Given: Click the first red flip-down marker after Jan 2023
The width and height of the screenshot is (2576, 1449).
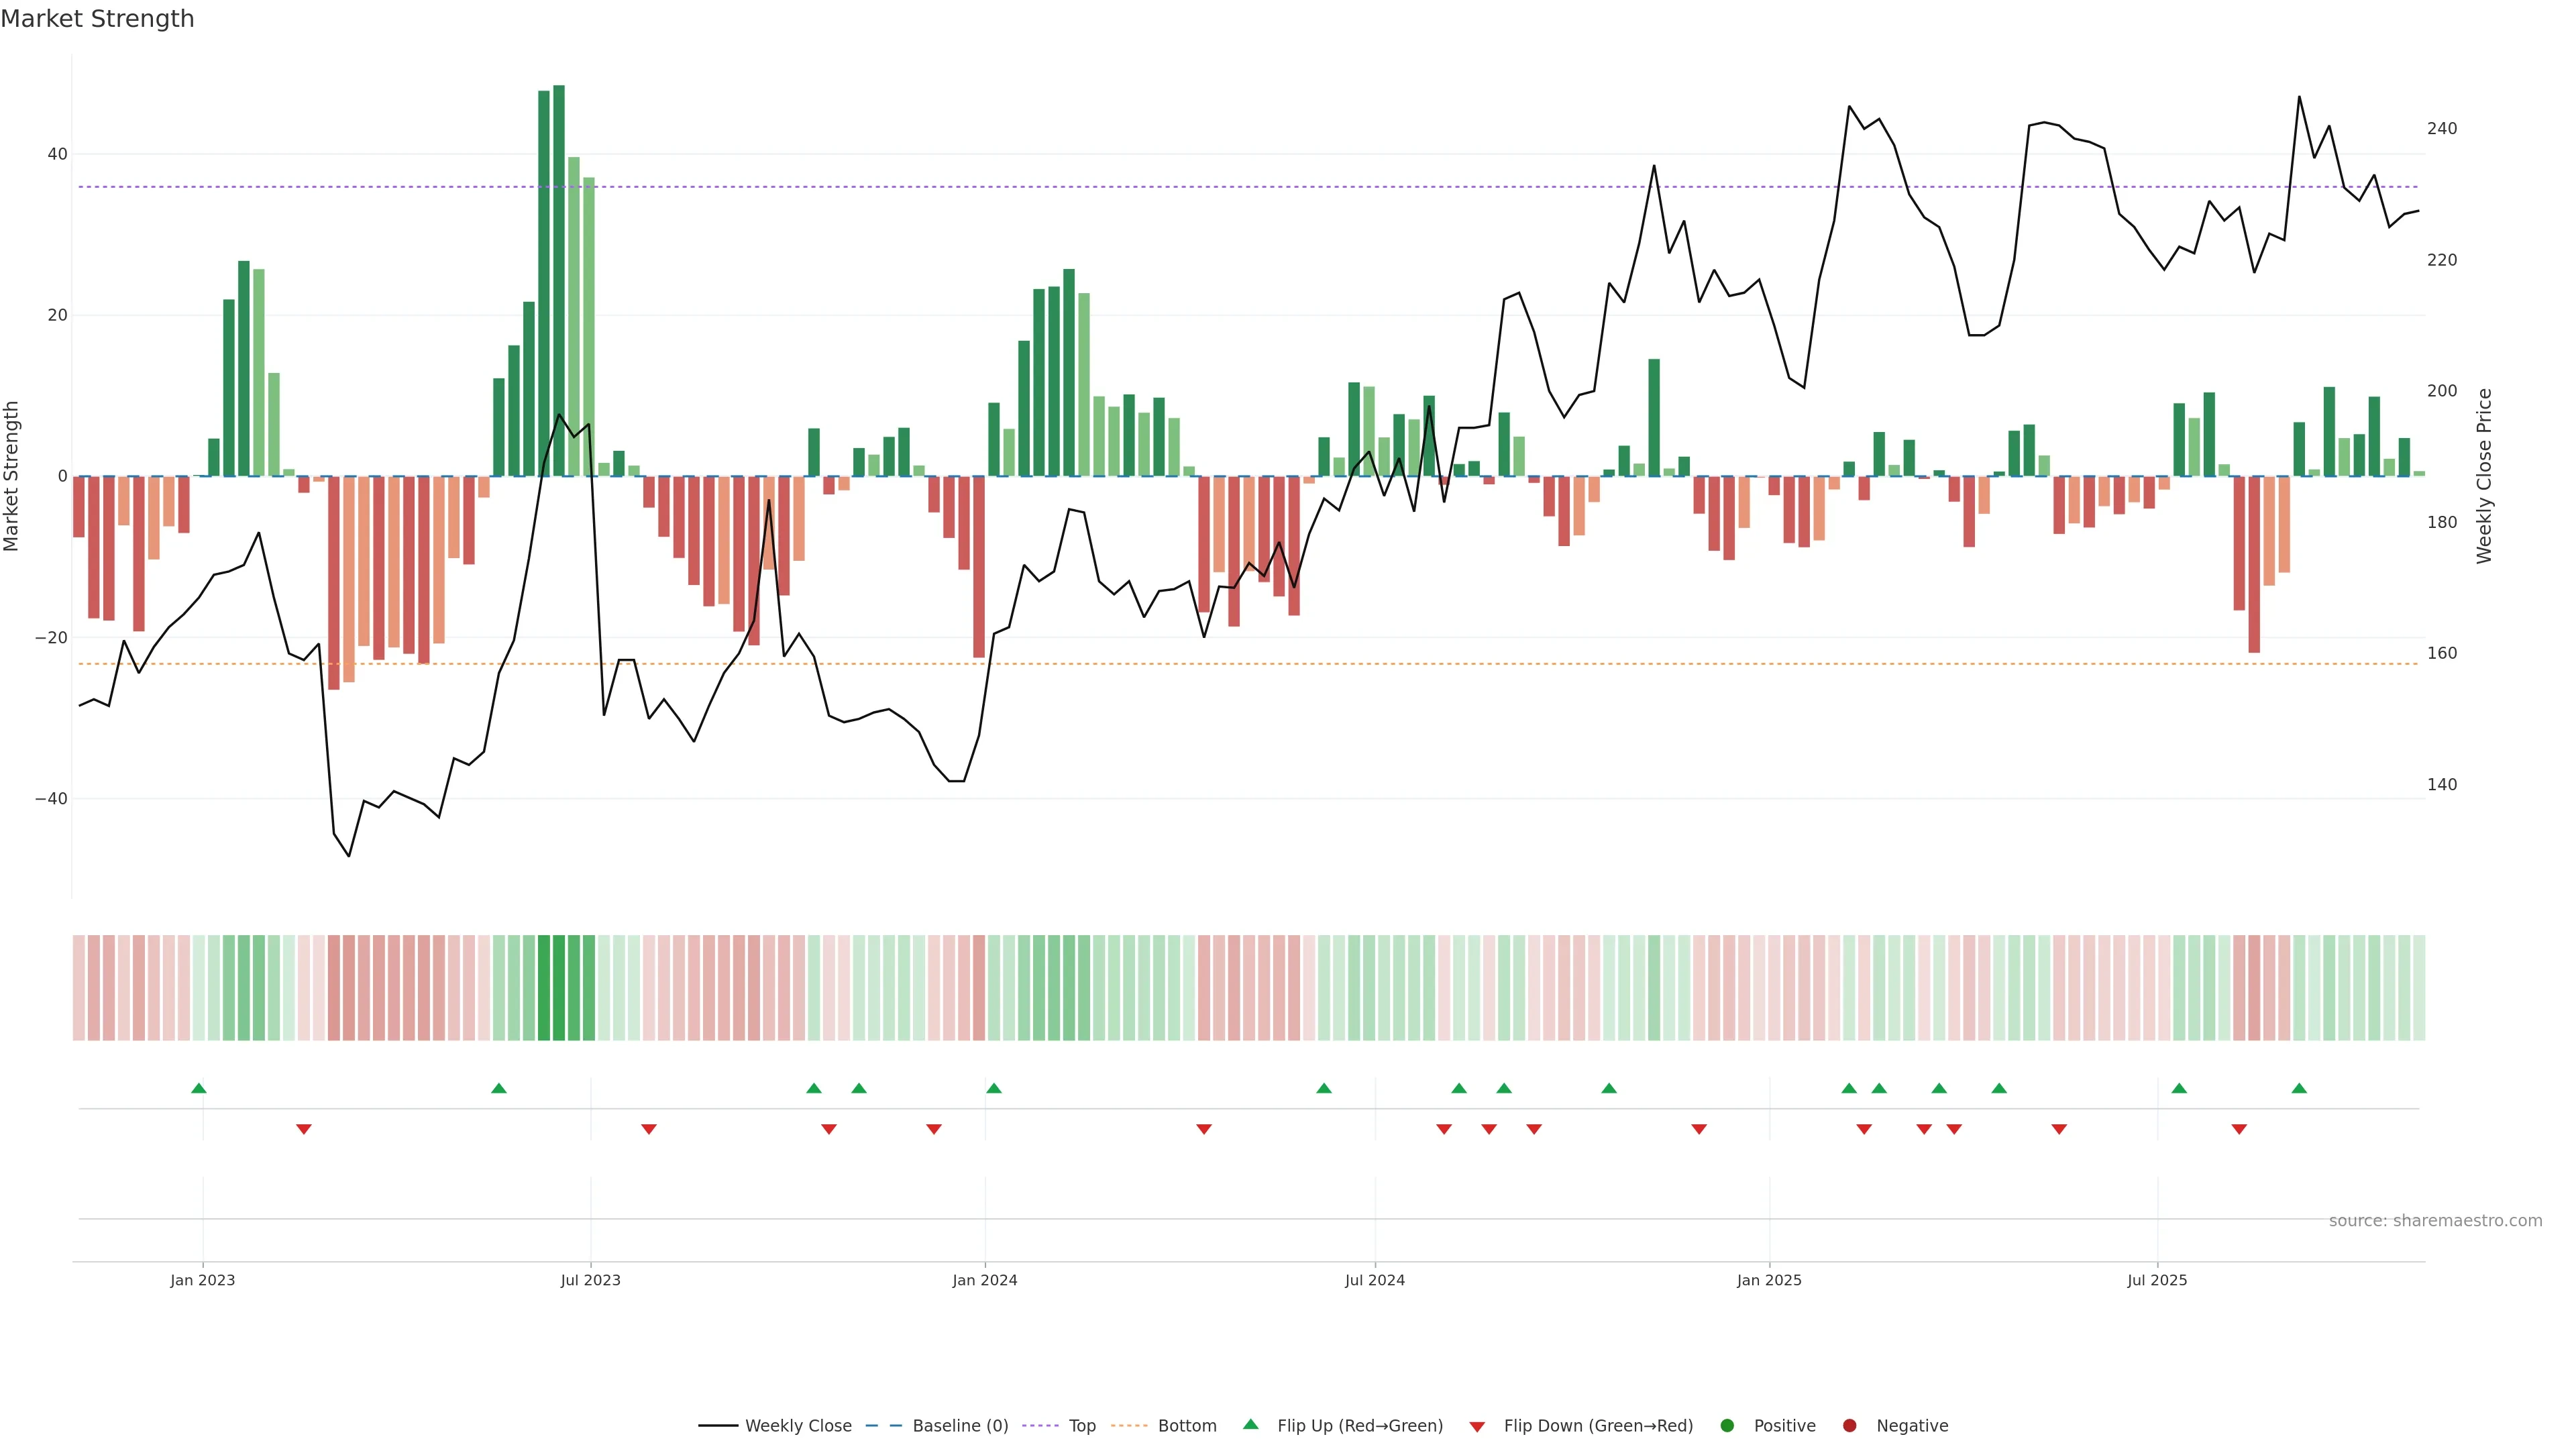Looking at the screenshot, I should tap(304, 1129).
